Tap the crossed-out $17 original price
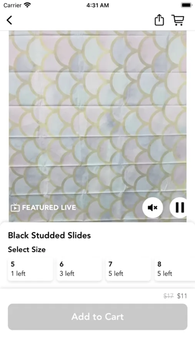 coord(168,296)
